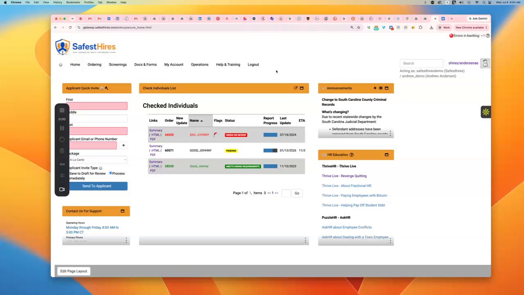Click the hammer icon in Applicant Quick Invite header

[106, 88]
